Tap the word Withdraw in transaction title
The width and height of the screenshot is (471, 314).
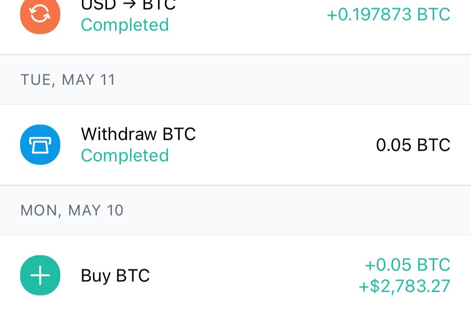pos(119,134)
